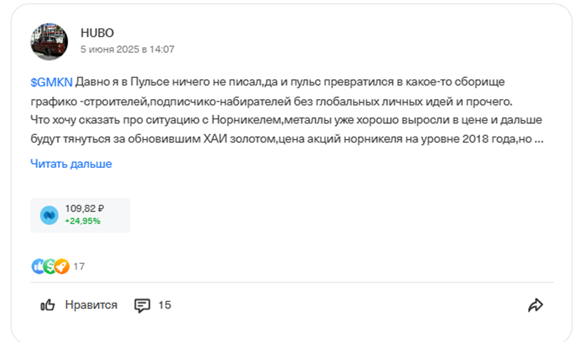Click the 109,82 ₽ price text

coord(84,208)
